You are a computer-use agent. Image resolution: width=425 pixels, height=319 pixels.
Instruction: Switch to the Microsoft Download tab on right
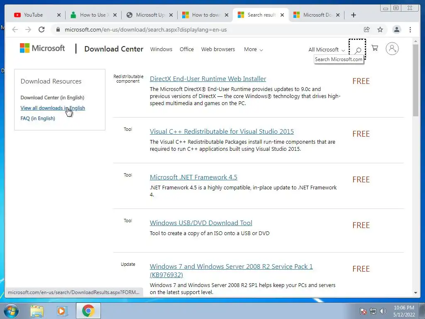(316, 15)
